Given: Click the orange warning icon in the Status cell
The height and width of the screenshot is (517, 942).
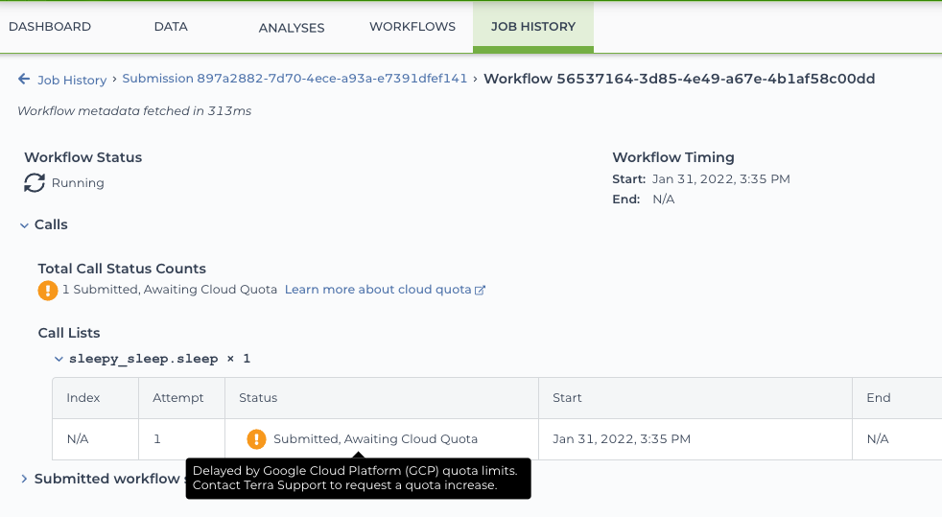Looking at the screenshot, I should [x=256, y=439].
